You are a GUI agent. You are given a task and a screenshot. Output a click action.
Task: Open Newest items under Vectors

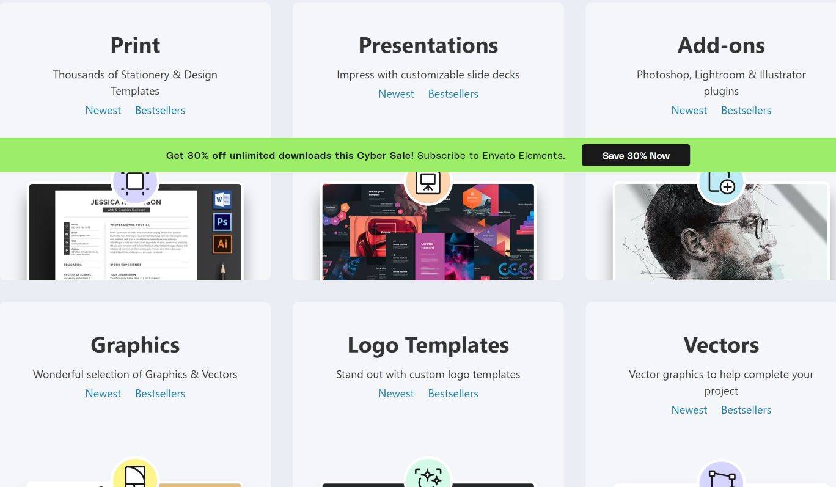point(689,410)
